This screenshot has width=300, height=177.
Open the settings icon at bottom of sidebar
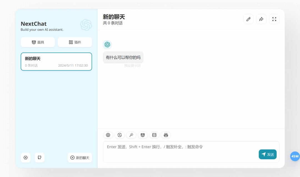point(26,158)
